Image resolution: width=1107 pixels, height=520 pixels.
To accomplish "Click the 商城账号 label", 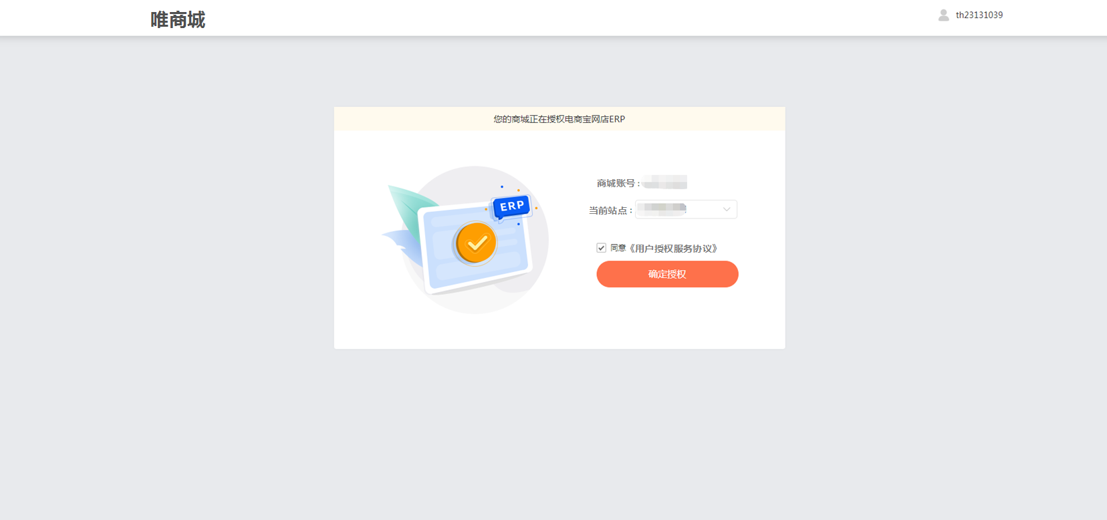I will (616, 183).
